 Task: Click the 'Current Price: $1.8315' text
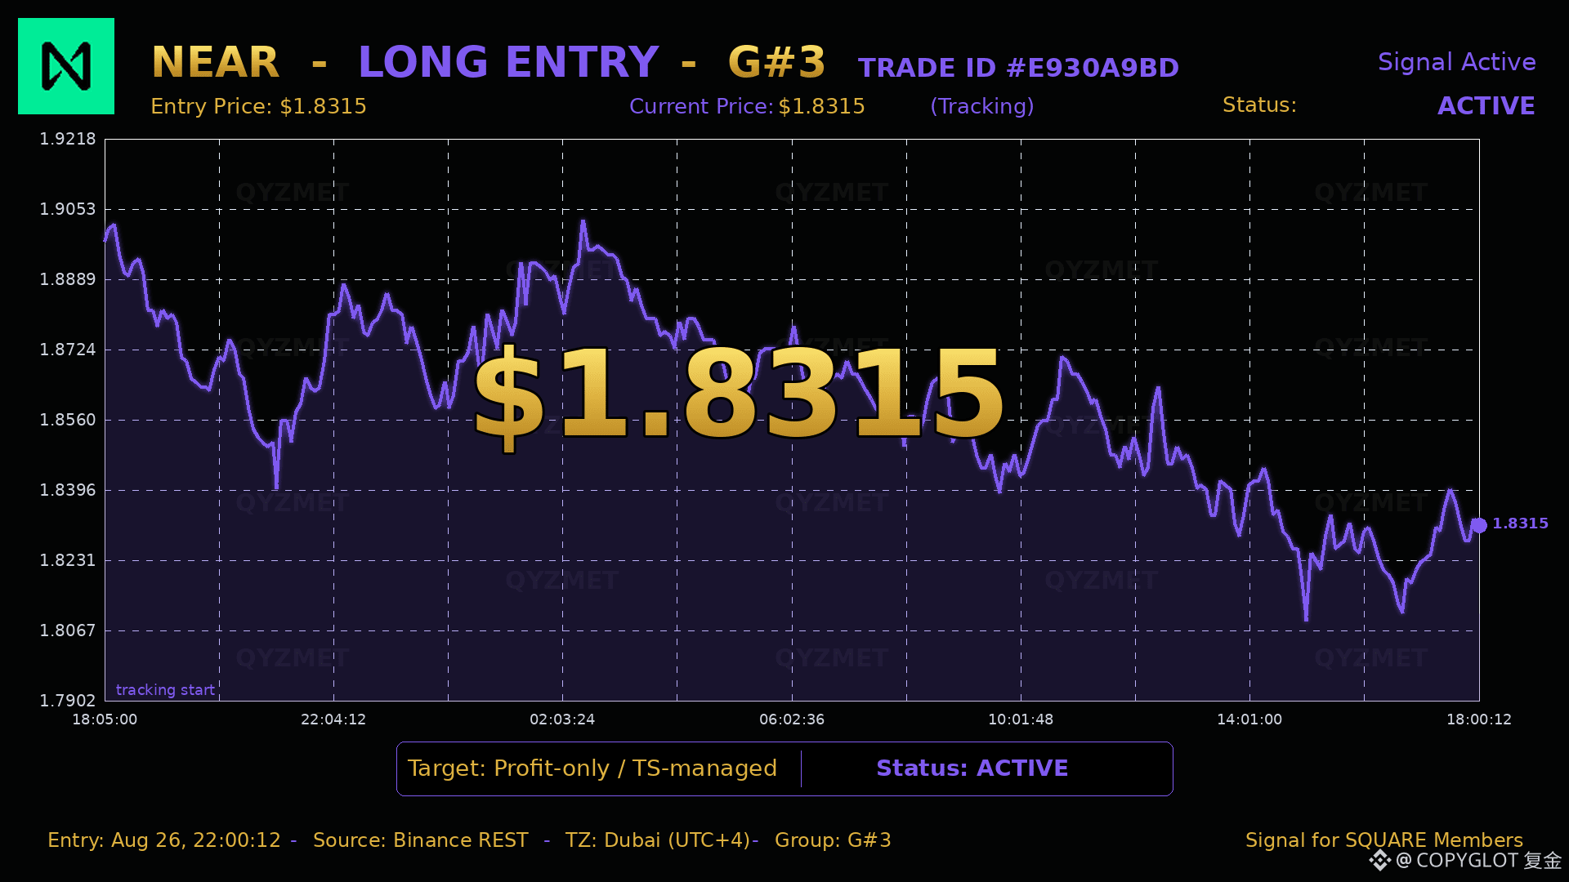point(747,106)
